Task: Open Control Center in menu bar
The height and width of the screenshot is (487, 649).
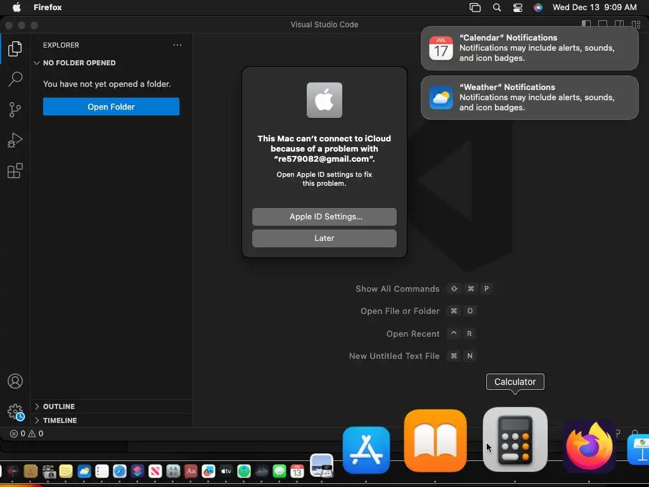Action: tap(517, 8)
